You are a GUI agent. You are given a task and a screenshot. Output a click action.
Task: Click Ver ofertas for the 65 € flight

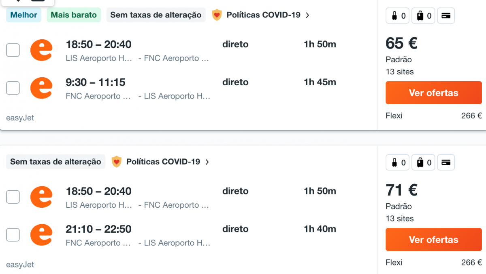coord(433,93)
